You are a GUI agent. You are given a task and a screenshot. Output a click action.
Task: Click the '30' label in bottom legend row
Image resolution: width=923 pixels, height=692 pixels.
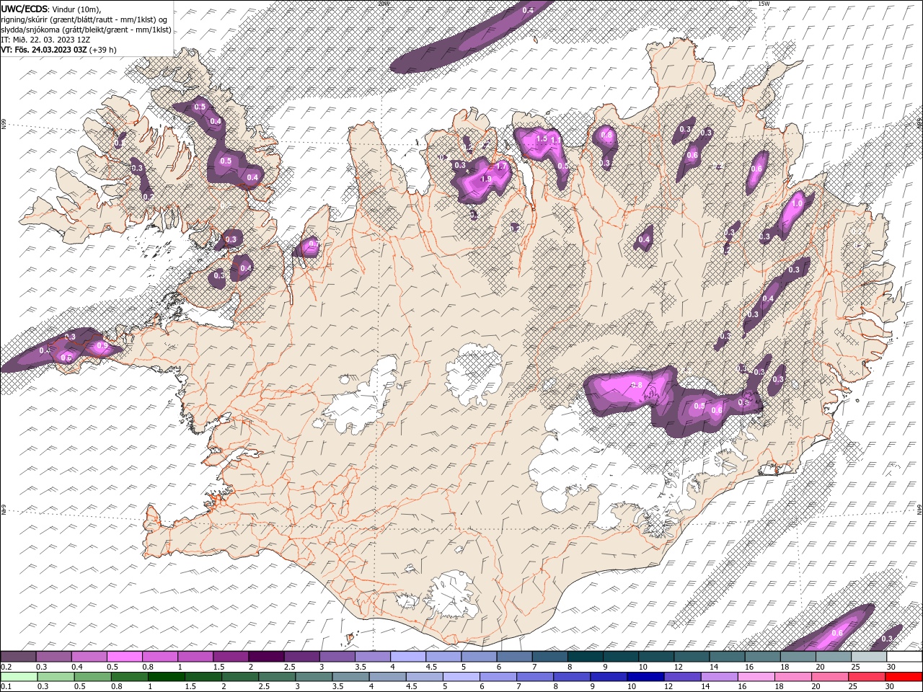pyautogui.click(x=888, y=687)
